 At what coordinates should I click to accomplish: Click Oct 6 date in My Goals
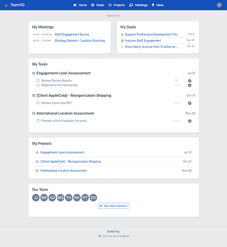pos(192,34)
